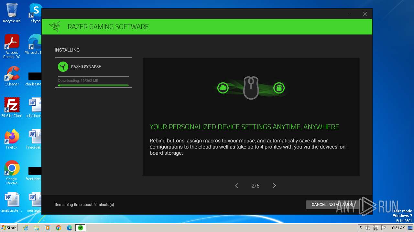Click 'RAZER GAMING SOFTWARE' title text
Viewport: 414px width, 232px height.
pyautogui.click(x=108, y=27)
